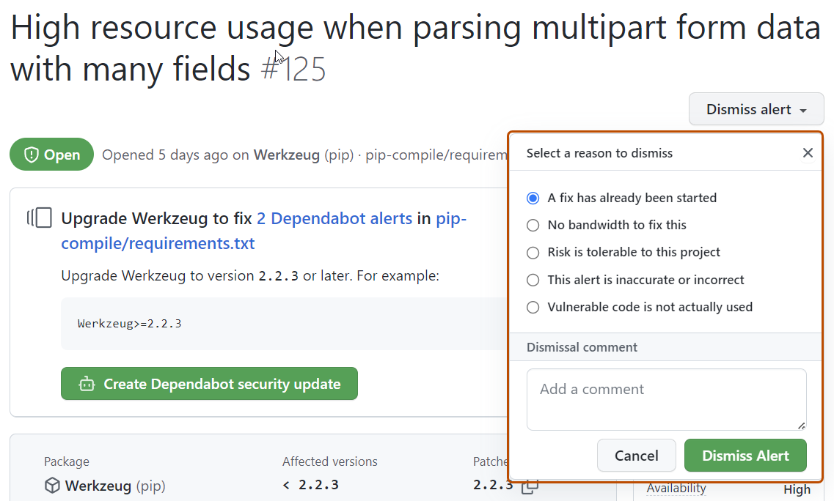Select "Risk is tolerable to this project" option
Screen dimensions: 834x501
click(x=533, y=252)
